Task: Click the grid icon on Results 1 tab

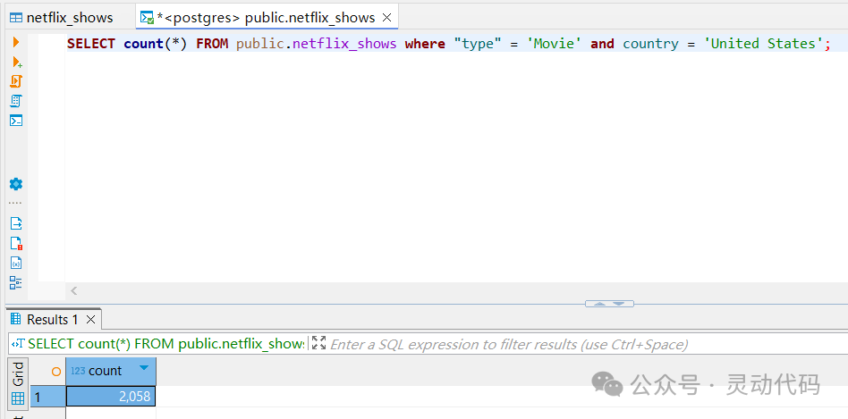Action: coord(16,319)
